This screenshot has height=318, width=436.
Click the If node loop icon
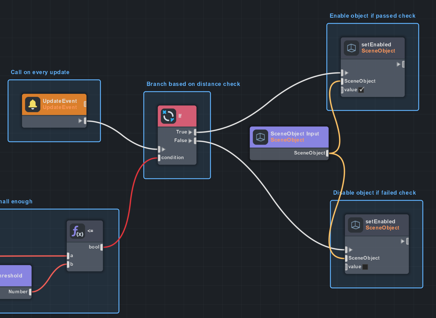pyautogui.click(x=168, y=116)
